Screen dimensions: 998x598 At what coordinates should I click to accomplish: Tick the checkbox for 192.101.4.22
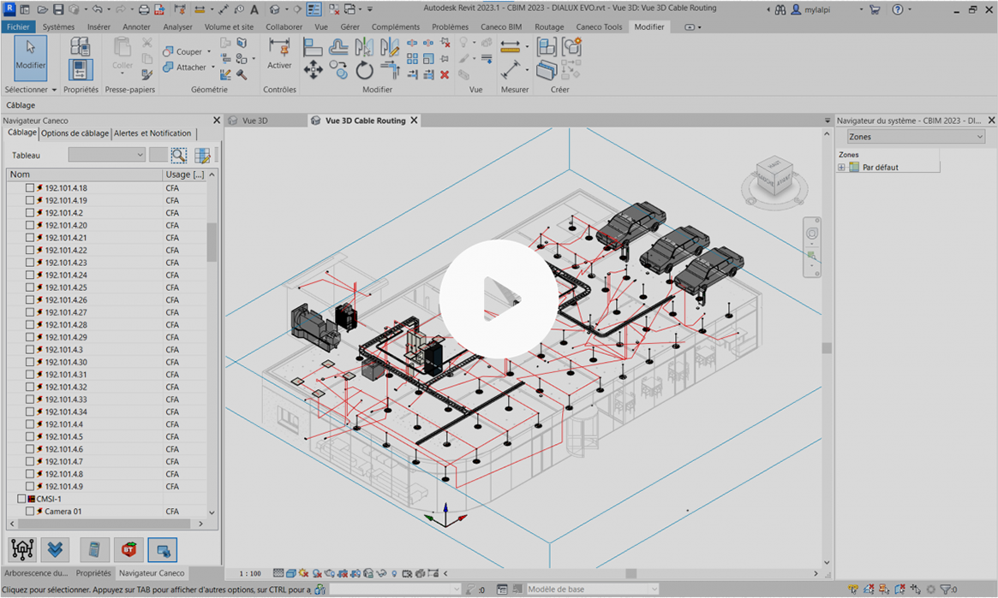pyautogui.click(x=30, y=251)
